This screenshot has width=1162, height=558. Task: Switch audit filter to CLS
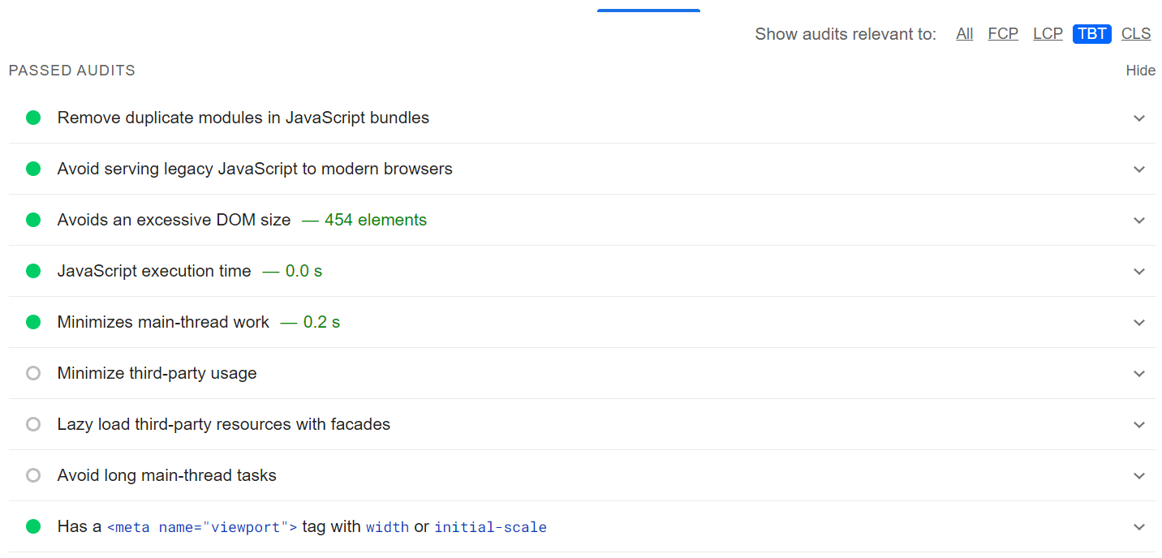[1135, 33]
